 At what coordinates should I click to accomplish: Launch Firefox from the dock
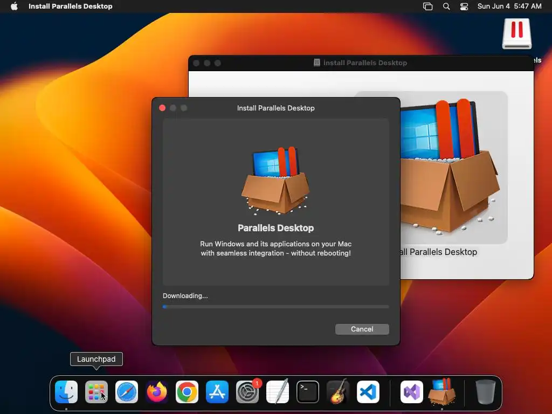tap(157, 392)
